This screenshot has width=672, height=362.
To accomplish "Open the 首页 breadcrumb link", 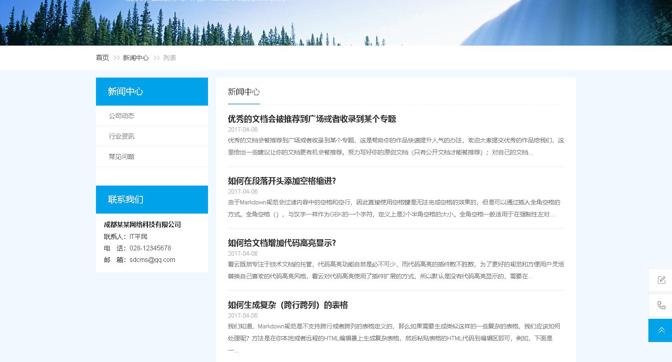I will coord(102,58).
